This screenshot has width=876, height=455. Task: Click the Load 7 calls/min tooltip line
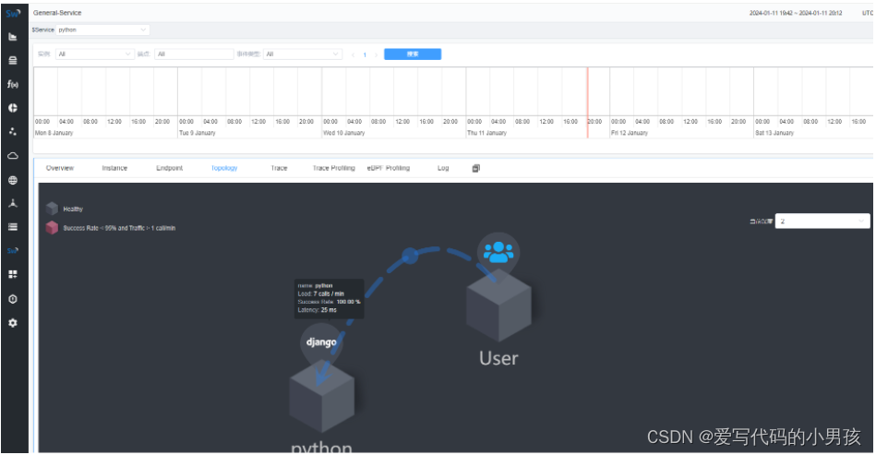[x=320, y=293]
